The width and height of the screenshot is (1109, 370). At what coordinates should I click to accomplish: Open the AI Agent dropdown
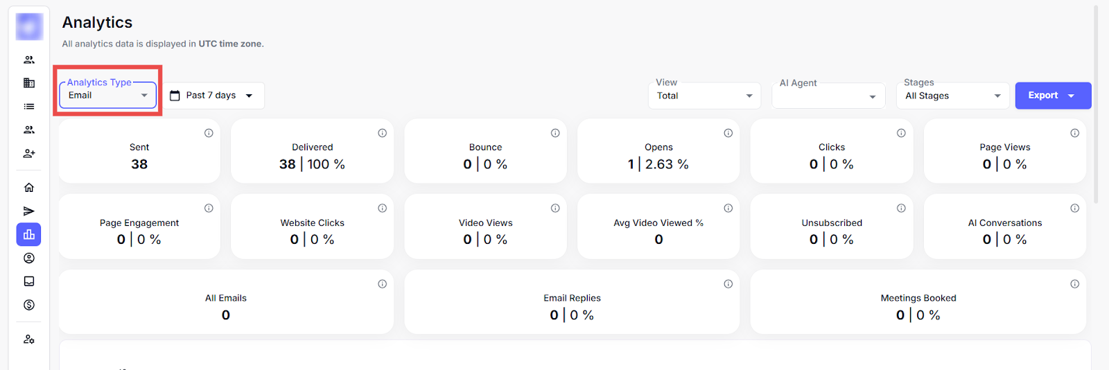click(x=828, y=96)
